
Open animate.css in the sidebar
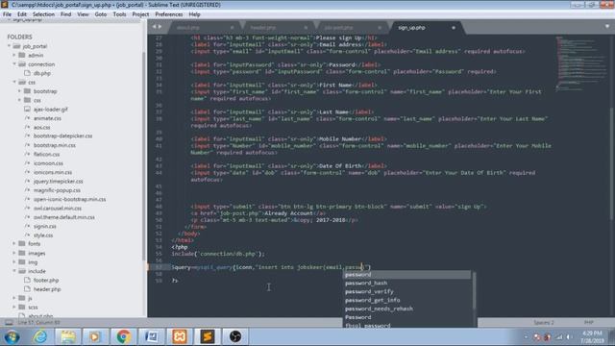coord(47,118)
